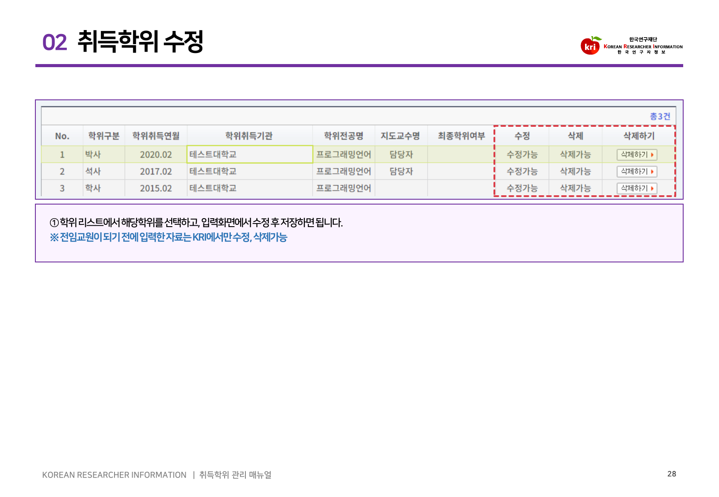
Task: Click 수정가능 in the 박사 row
Action: [x=522, y=155]
